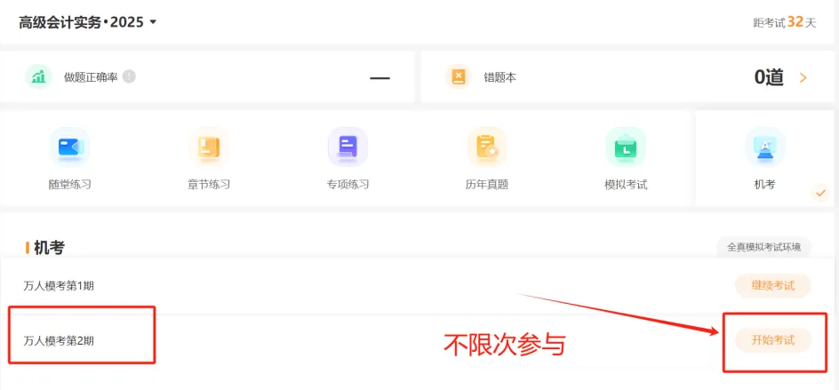
Task: Select the 万人模考第2期 row text
Action: pos(59,341)
